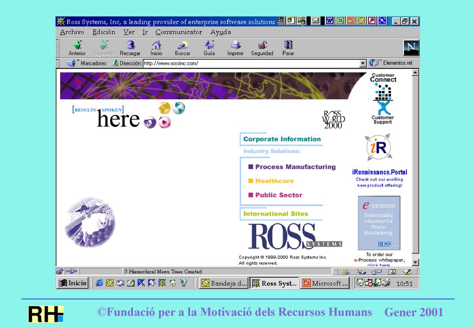The image size is (474, 328).
Task: Launch Outlook from the Office shortcut bar
Action: pyautogui.click(x=361, y=21)
